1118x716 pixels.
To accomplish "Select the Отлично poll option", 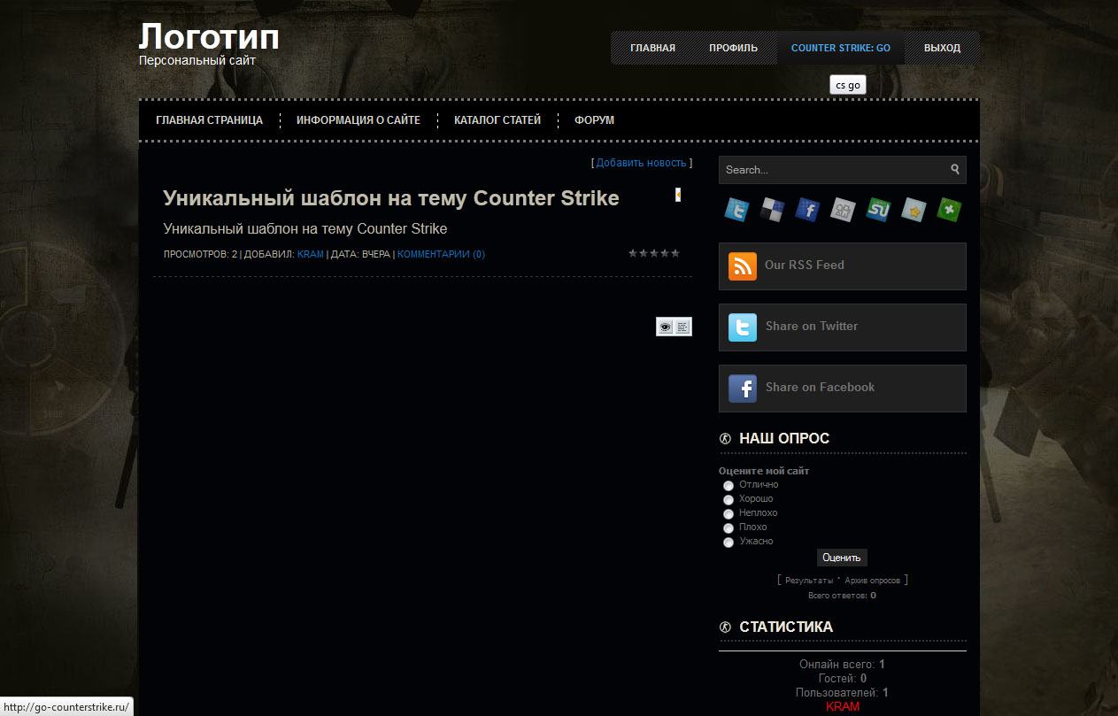I will pos(729,486).
